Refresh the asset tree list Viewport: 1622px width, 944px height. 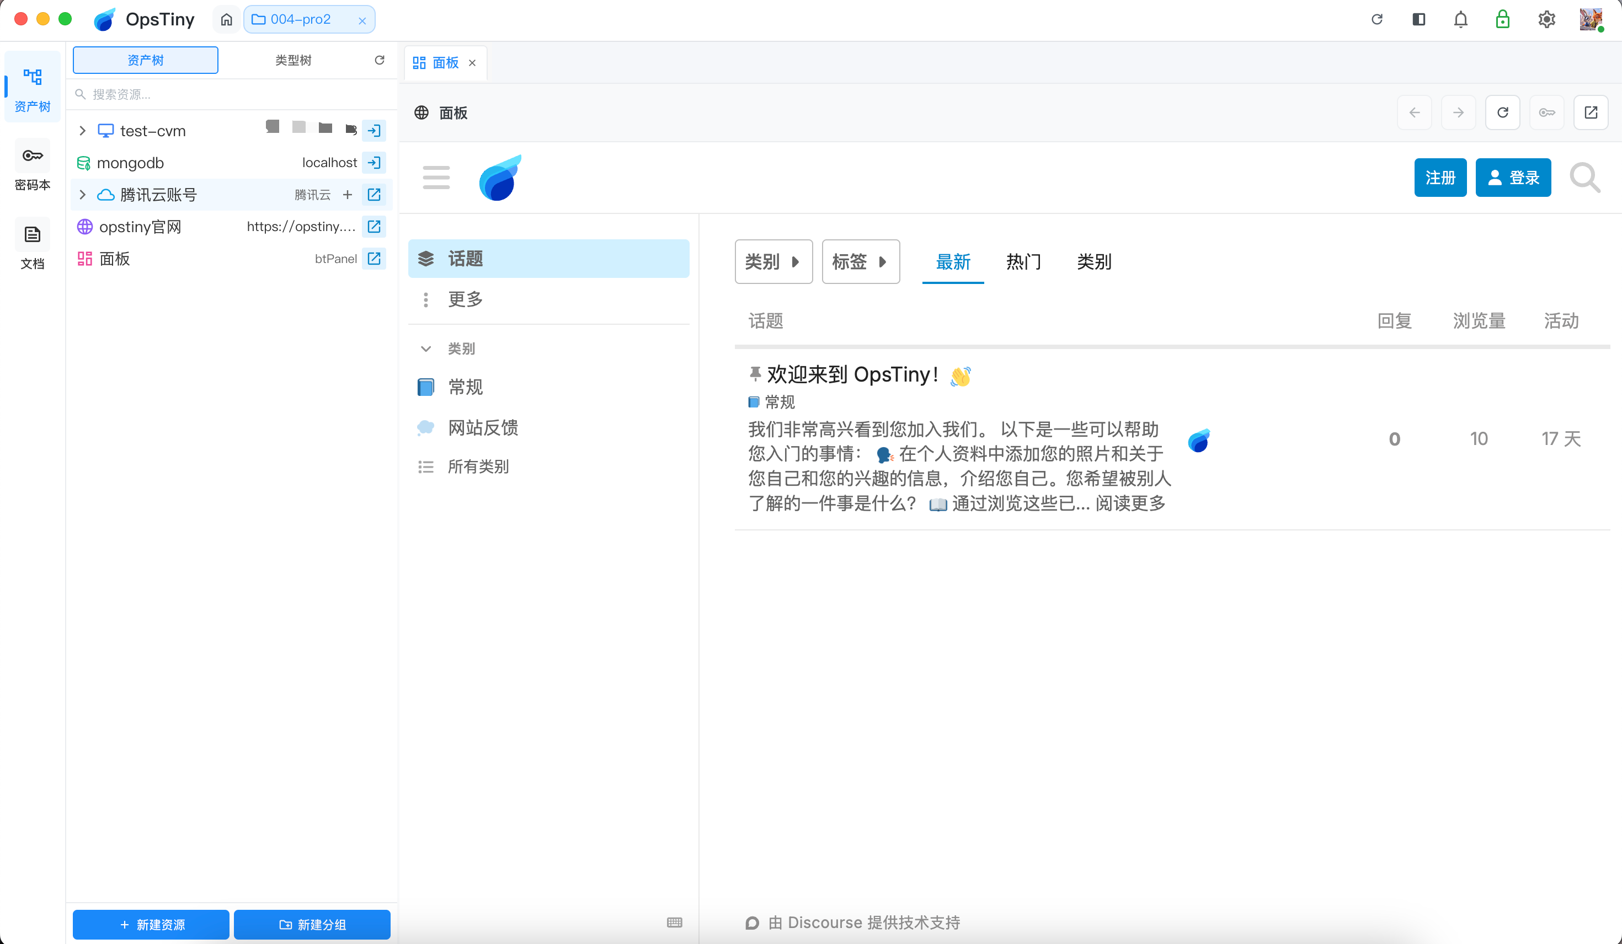click(380, 60)
